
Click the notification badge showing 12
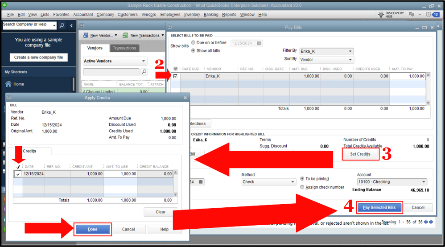(x=436, y=14)
